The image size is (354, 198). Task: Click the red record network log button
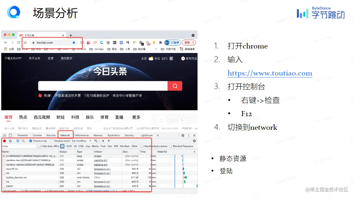[x=5, y=141]
